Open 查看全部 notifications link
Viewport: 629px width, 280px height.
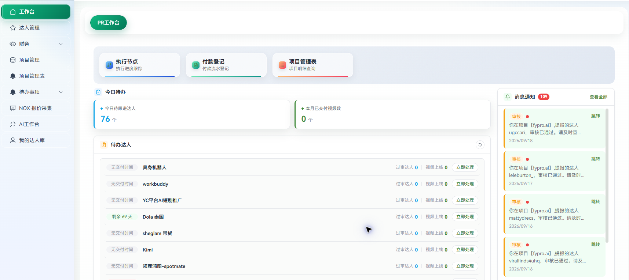598,97
